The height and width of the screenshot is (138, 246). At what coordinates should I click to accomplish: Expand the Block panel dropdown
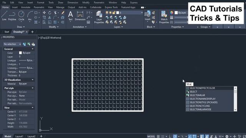click(151, 27)
